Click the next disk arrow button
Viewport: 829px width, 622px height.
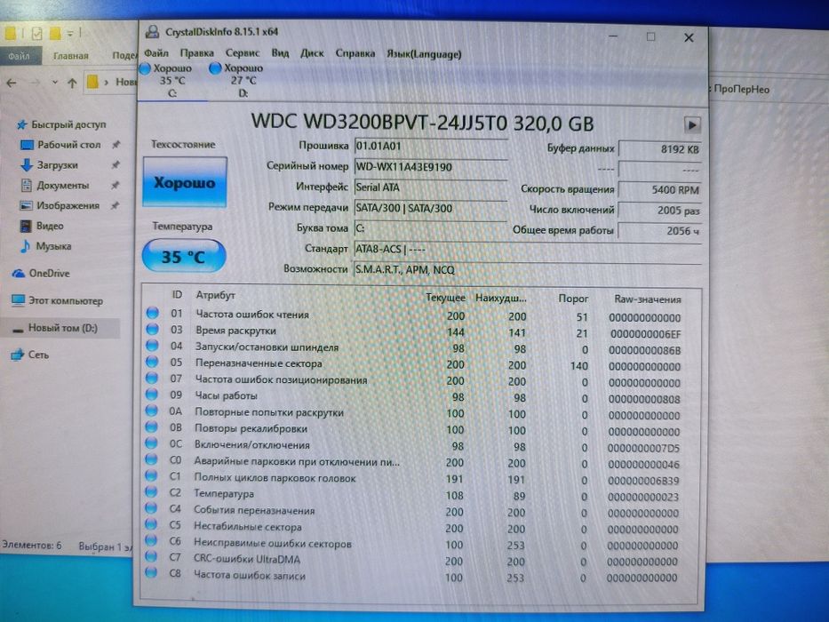(x=692, y=125)
